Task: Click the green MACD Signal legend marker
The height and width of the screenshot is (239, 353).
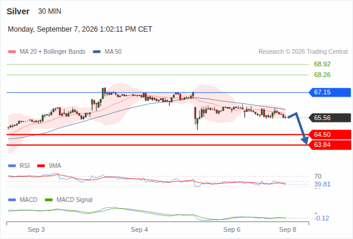Action: point(48,200)
